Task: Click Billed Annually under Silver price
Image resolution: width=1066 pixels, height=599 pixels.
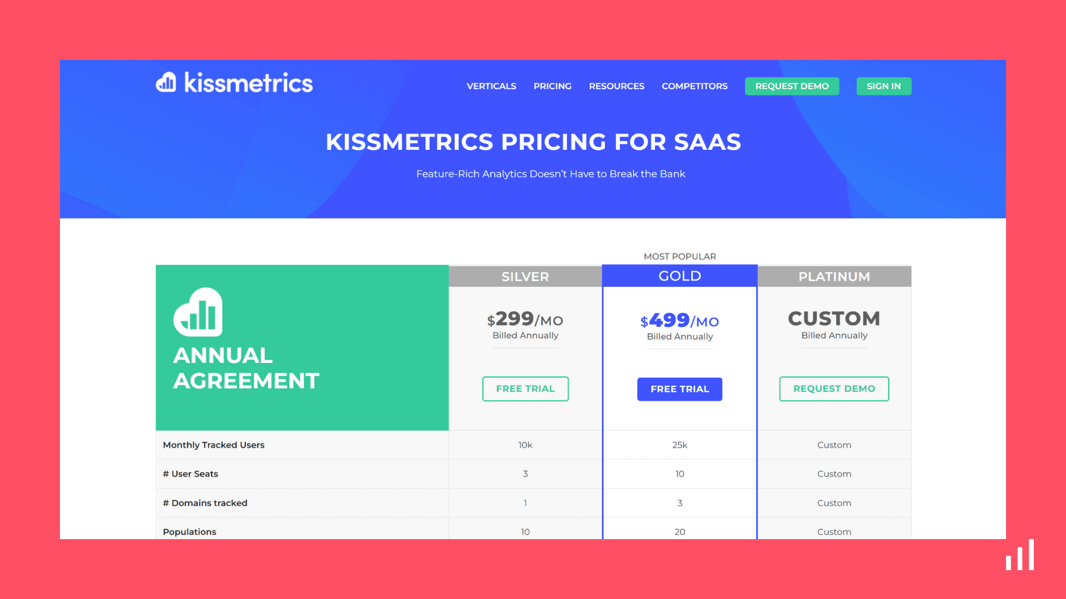Action: [x=525, y=336]
